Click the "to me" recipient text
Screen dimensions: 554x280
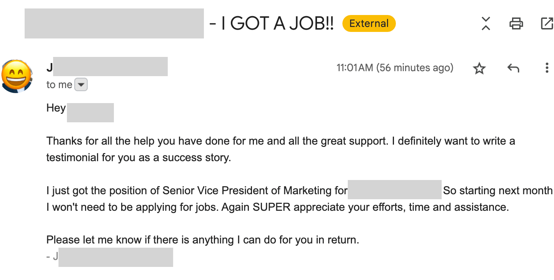(59, 85)
